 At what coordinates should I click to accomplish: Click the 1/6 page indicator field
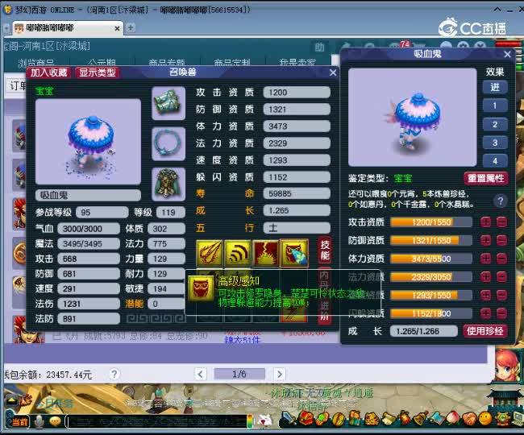click(239, 374)
